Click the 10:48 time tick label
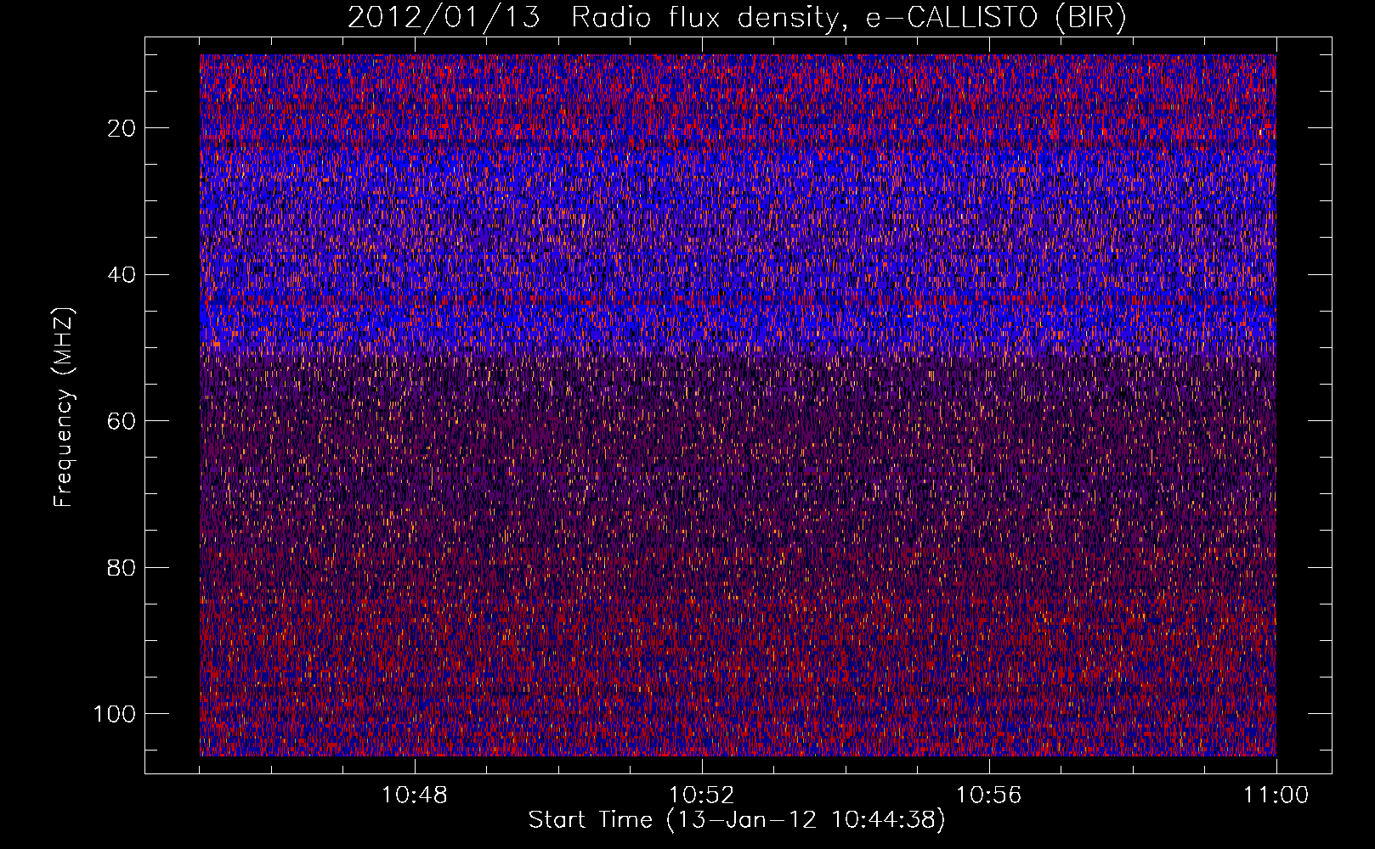1375x849 pixels. tap(415, 796)
